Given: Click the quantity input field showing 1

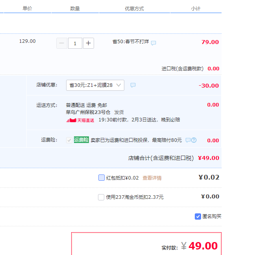Looking at the screenshot, I should coord(75,43).
